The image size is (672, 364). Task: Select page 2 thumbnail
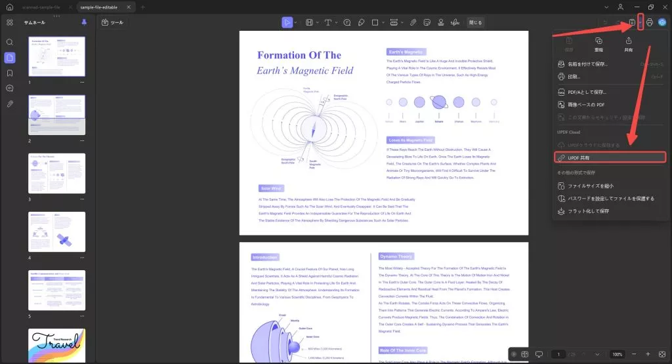[56, 115]
